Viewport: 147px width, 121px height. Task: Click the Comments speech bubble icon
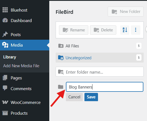pos(5,88)
